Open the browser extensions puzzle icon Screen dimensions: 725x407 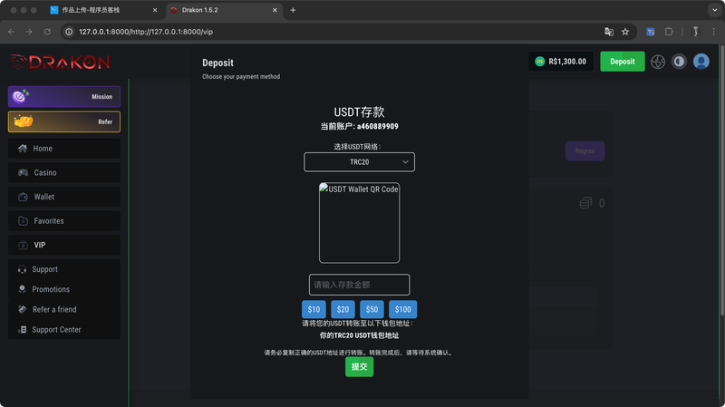click(669, 32)
